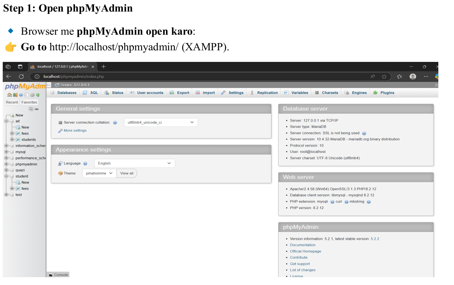Image resolution: width=454 pixels, height=285 pixels.
Task: Open the Charsets tab
Action: coord(327,93)
